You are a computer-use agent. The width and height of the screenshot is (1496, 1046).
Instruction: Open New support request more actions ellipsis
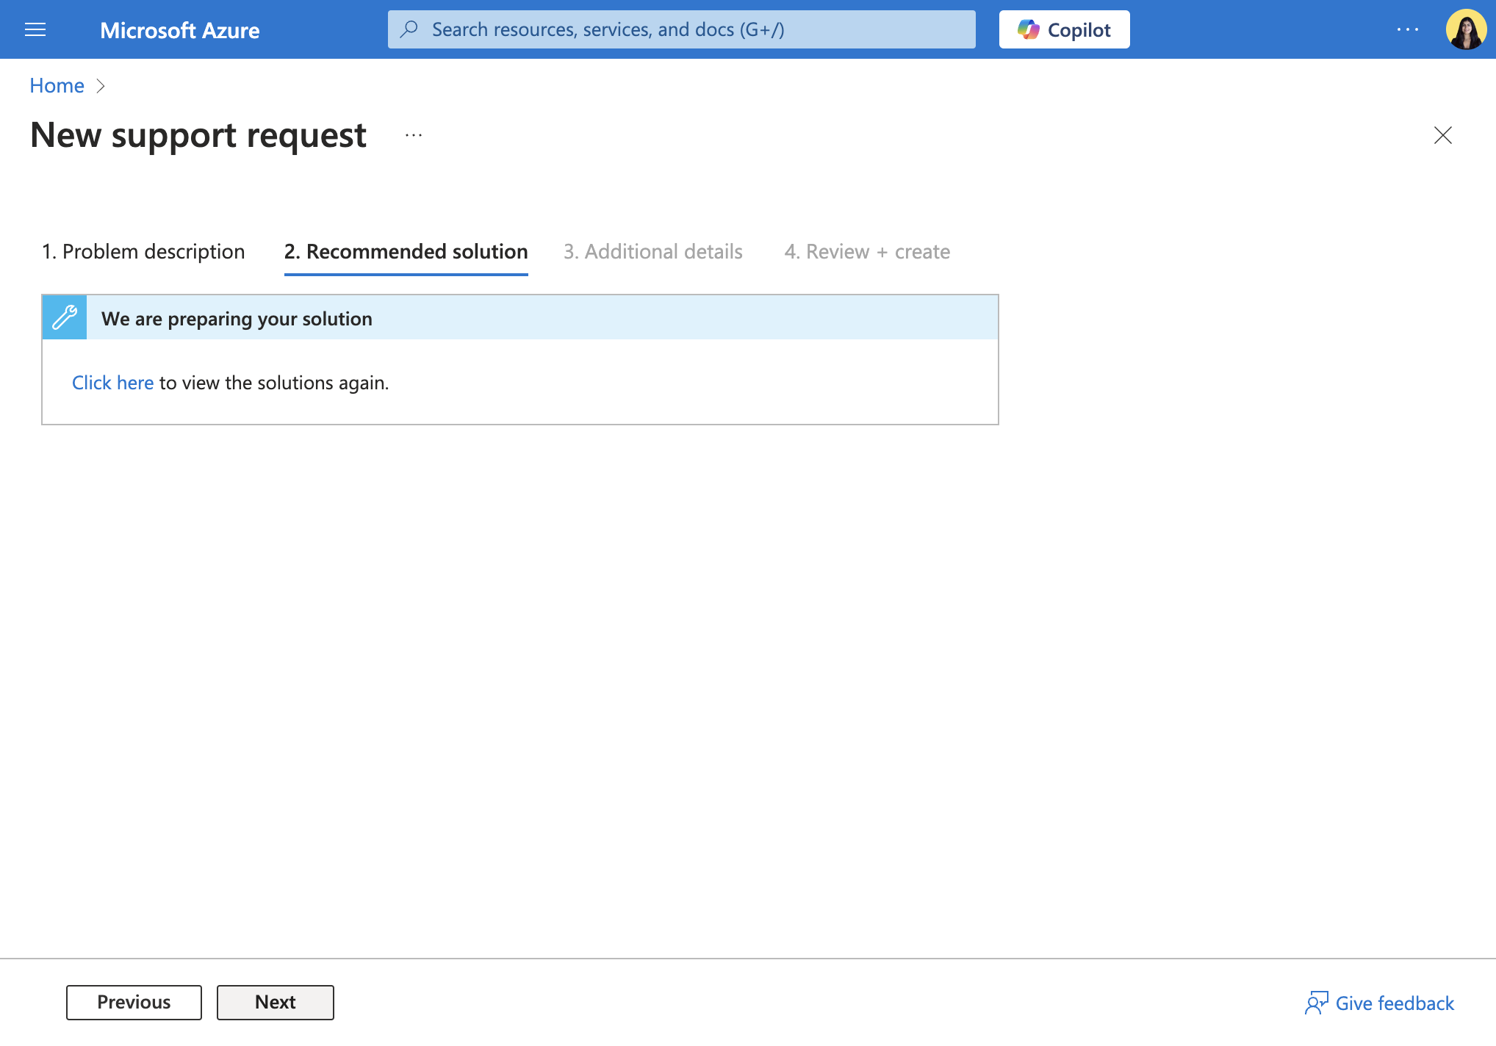[x=414, y=135]
